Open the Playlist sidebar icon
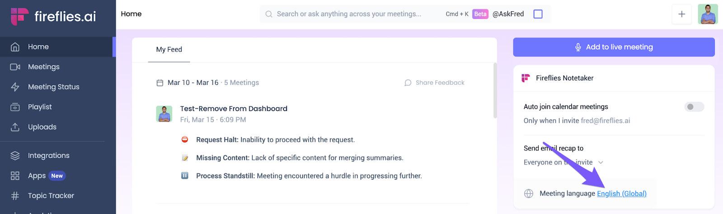The height and width of the screenshot is (214, 723). pos(15,107)
